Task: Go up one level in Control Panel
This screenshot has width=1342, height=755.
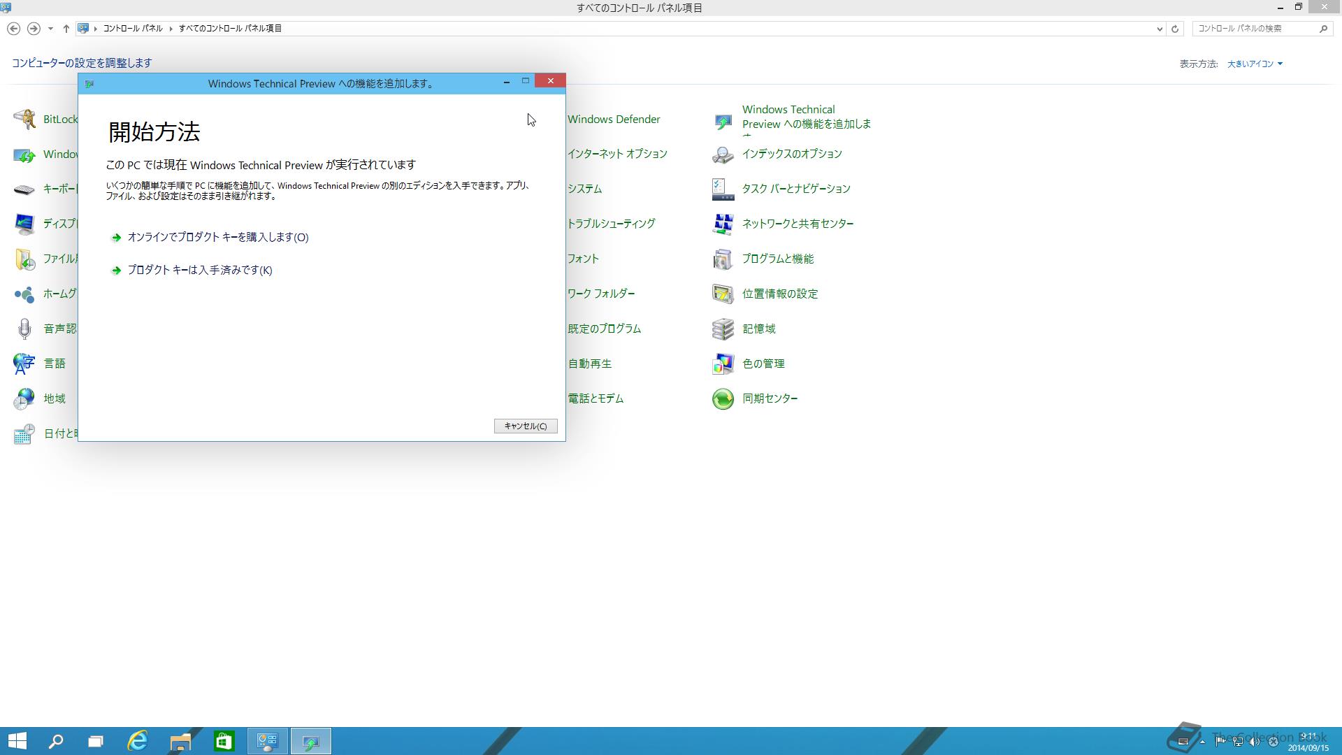Action: (x=66, y=29)
